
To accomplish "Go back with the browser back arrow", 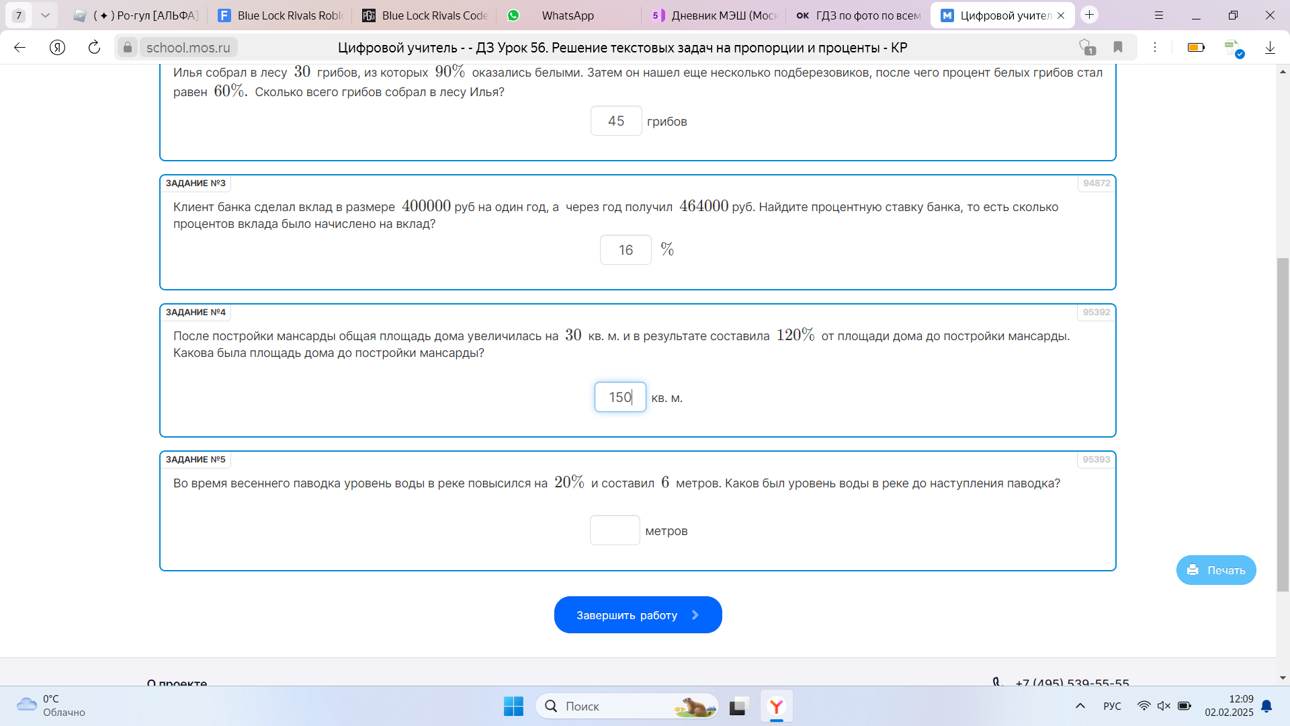I will (19, 47).
